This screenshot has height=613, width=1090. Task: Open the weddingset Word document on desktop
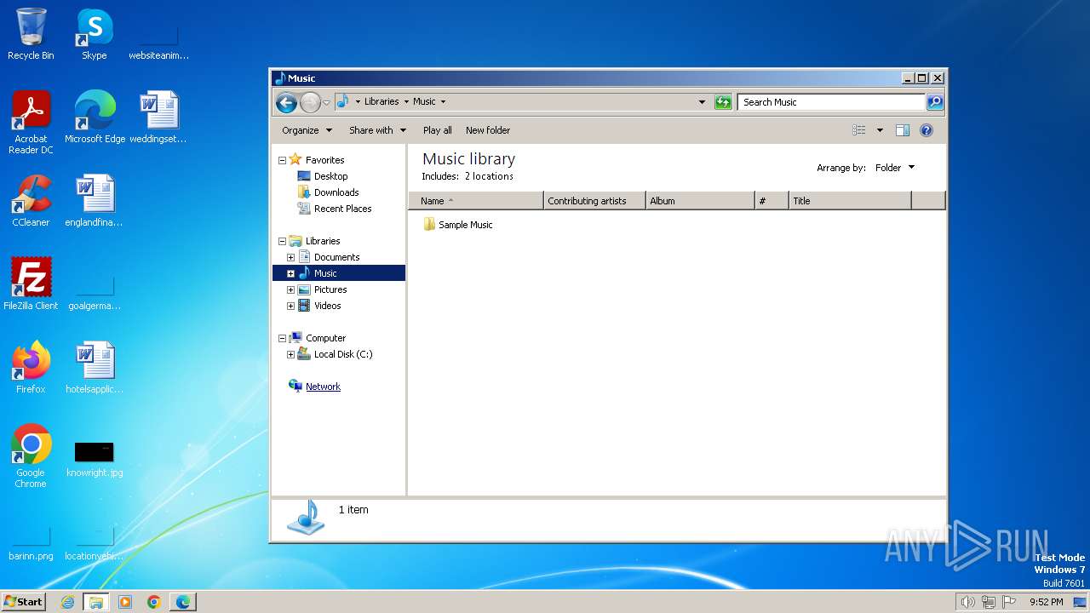158,117
